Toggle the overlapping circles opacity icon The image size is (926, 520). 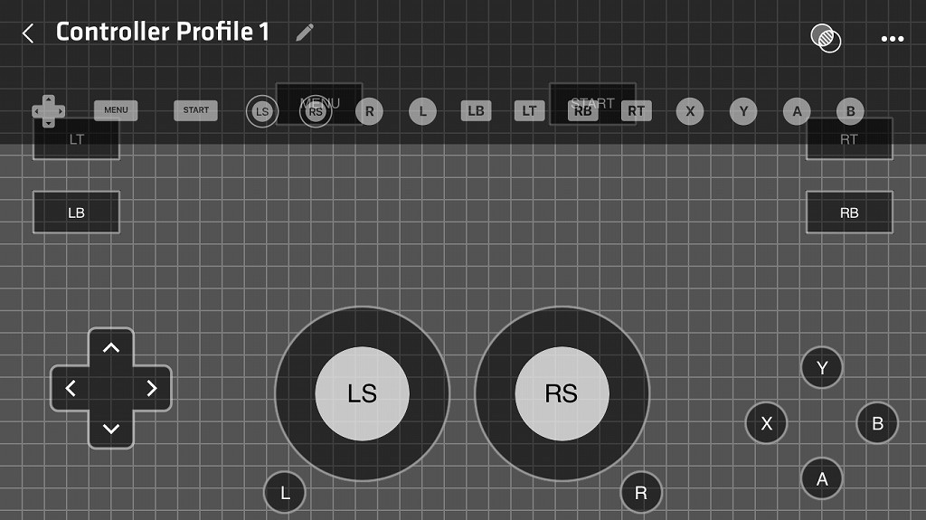[826, 38]
